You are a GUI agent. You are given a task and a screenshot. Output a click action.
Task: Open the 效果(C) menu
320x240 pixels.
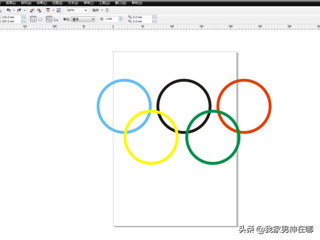(42, 3)
